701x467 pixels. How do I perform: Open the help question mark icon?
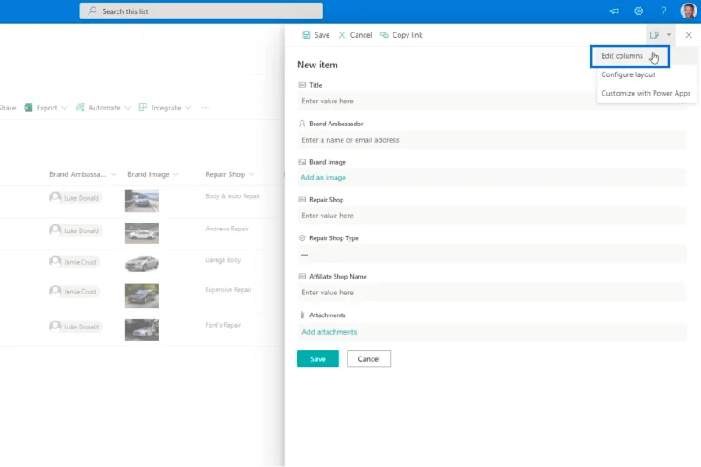tap(663, 11)
